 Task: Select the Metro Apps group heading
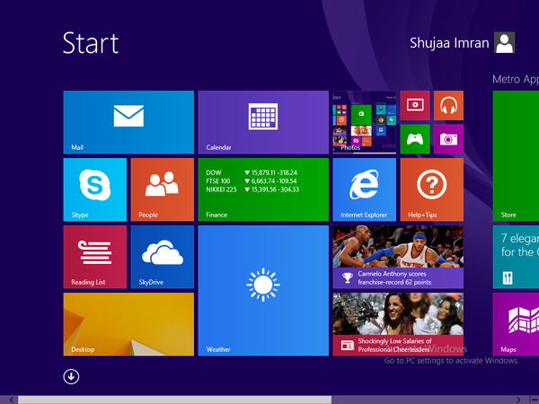point(516,79)
